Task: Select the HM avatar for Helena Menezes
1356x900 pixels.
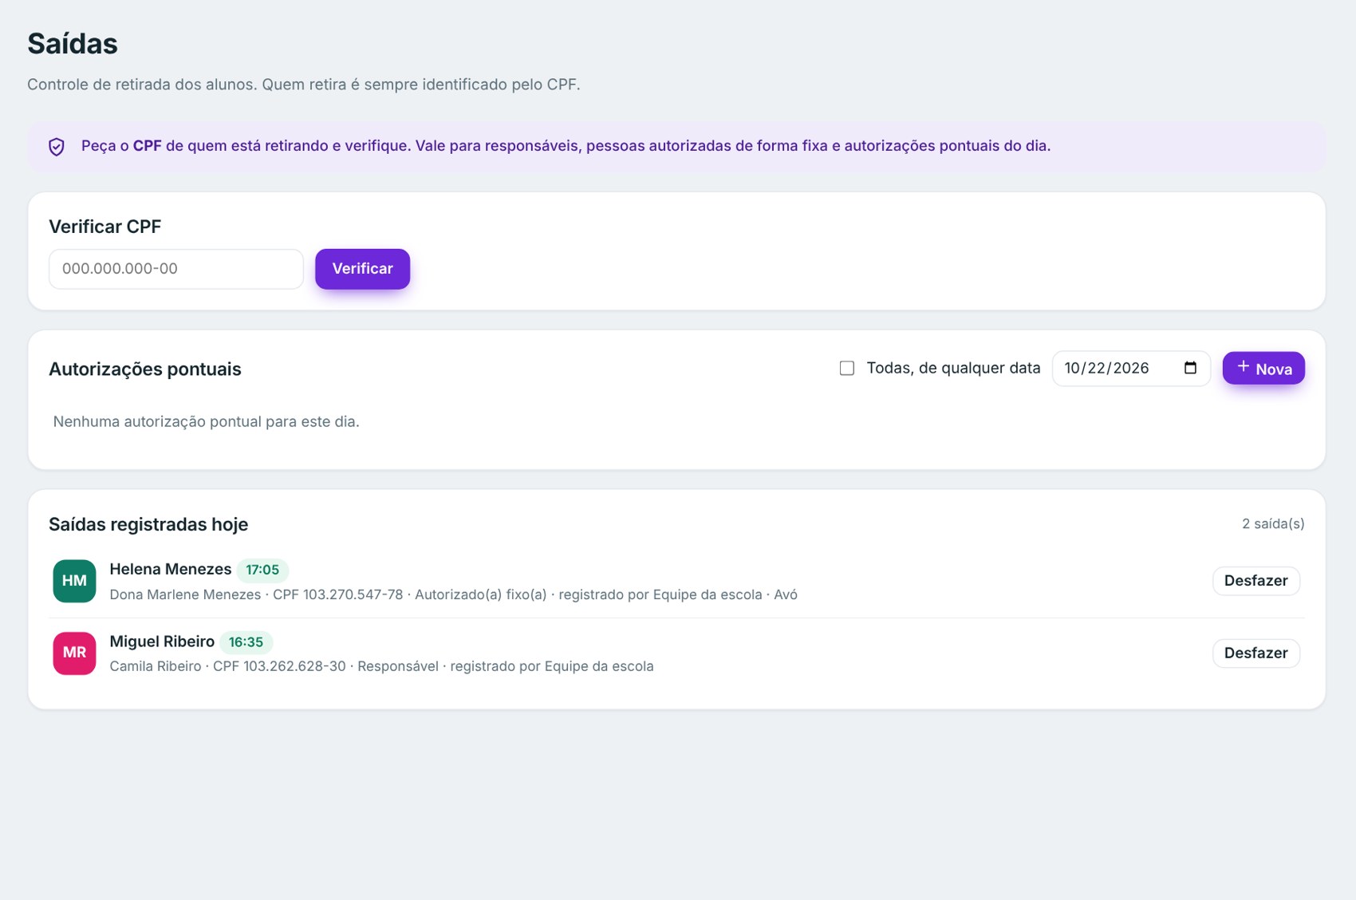Action: coord(74,581)
